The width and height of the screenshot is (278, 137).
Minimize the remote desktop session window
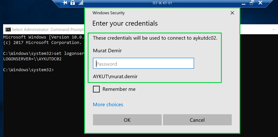[x=243, y=3]
